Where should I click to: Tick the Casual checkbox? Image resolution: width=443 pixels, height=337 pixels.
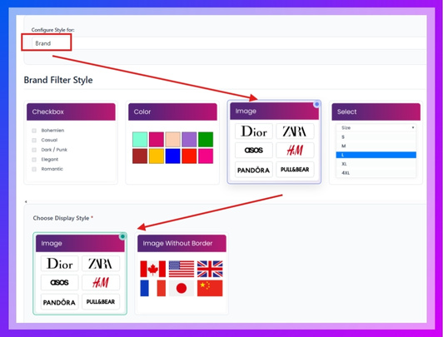(34, 140)
